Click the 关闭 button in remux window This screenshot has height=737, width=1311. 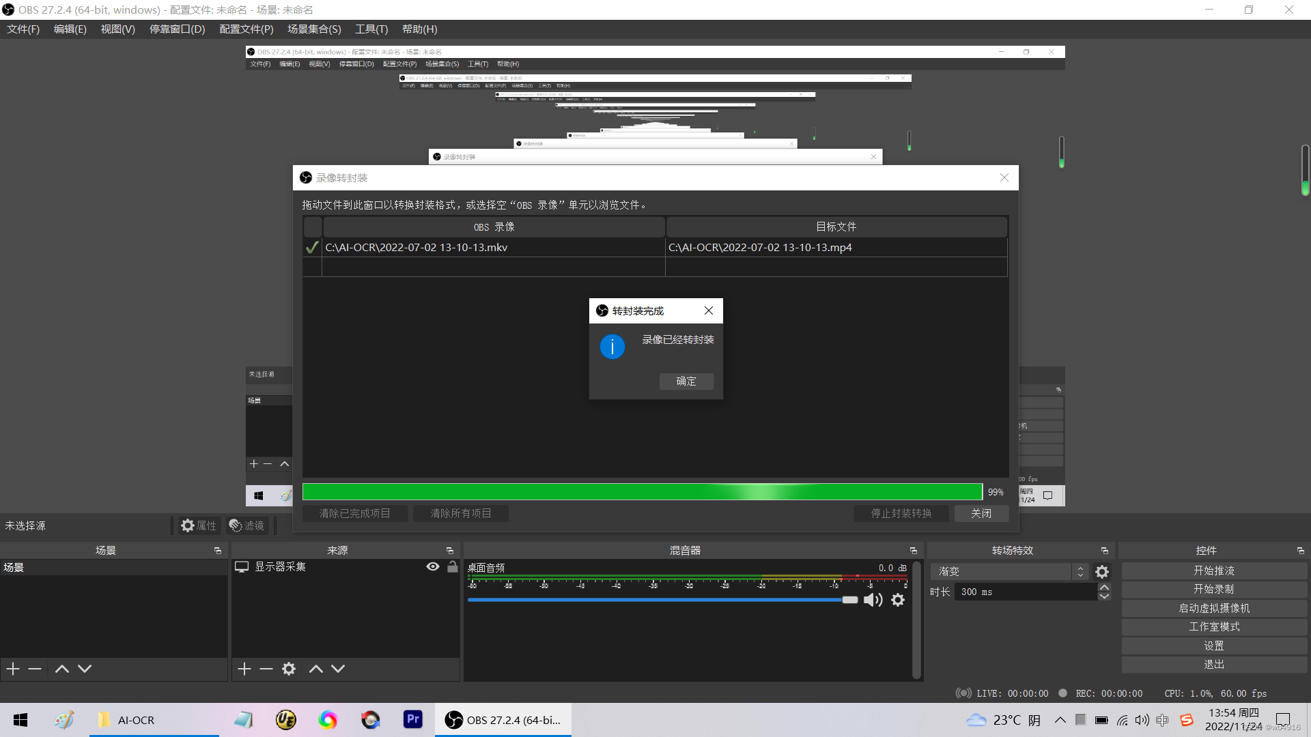coord(981,513)
